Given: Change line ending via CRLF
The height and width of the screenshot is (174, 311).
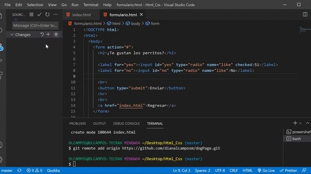Looking at the screenshot, I should [234, 171].
